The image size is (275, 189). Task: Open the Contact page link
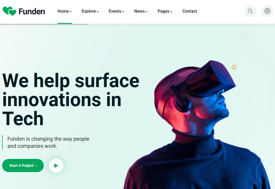click(190, 11)
